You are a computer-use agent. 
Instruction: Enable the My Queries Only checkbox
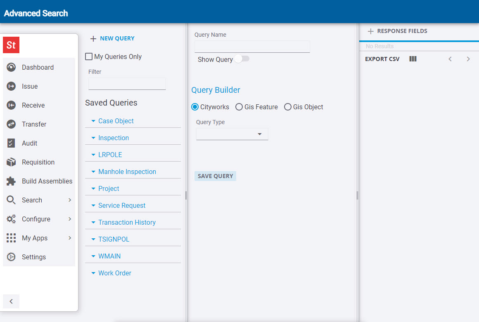click(89, 57)
